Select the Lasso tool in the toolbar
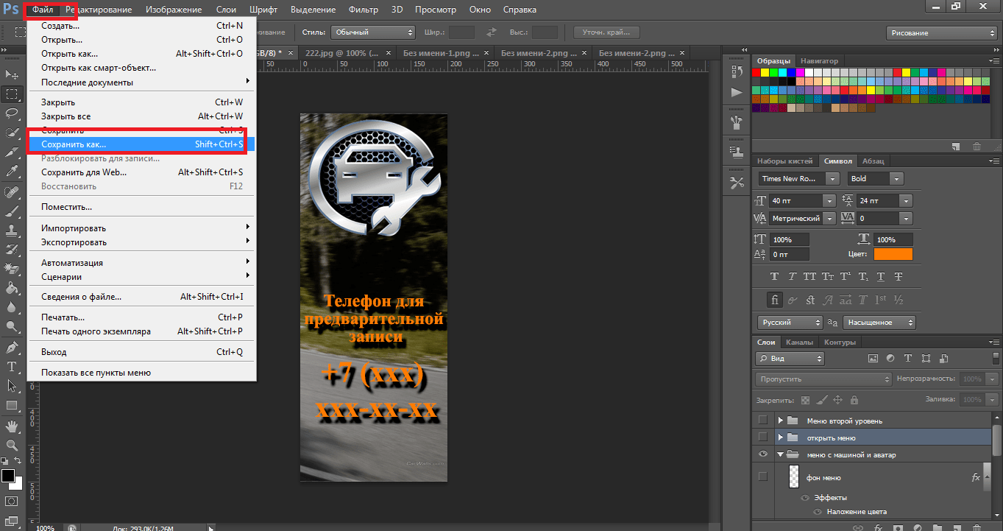 [13, 113]
